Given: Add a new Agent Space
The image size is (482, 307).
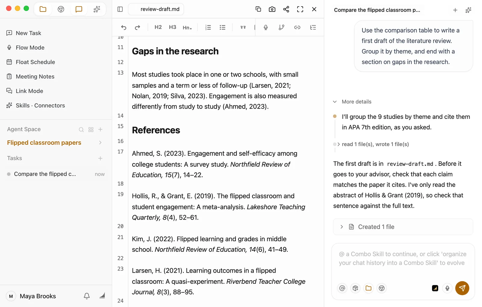Looking at the screenshot, I should [x=101, y=129].
